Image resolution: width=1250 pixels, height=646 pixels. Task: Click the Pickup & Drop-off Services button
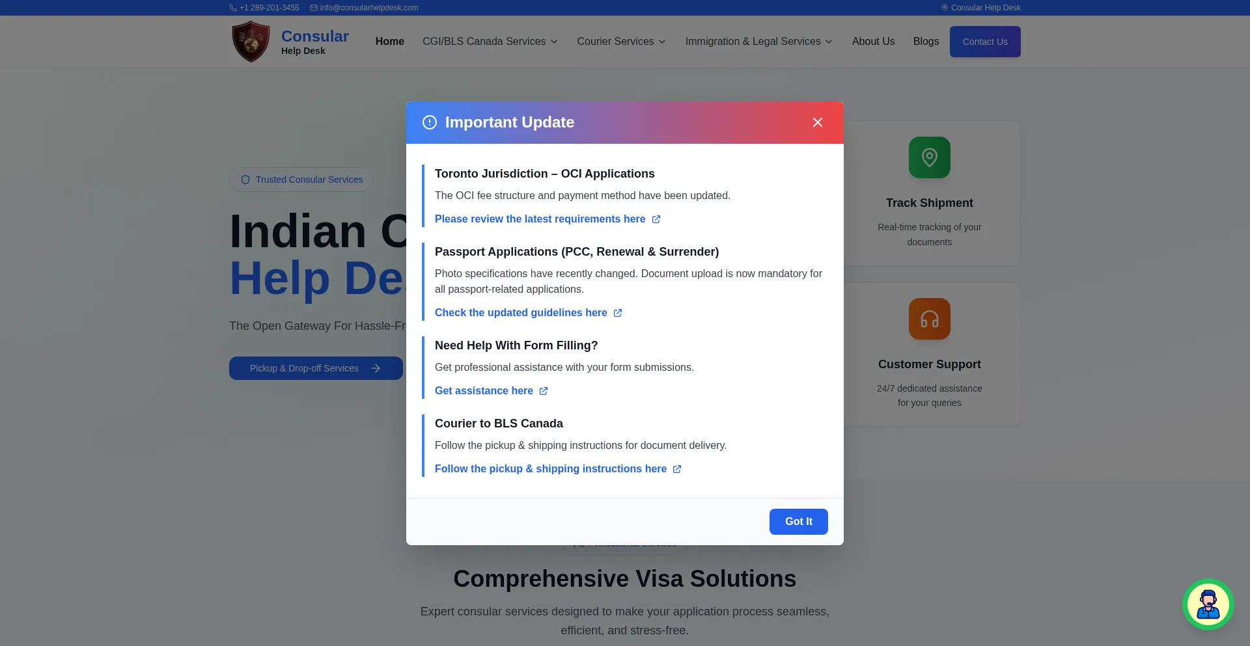click(x=316, y=368)
